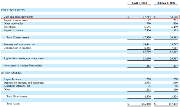Click the 59,441 property value
Viewport: 180px width, 107px height.
147,44
